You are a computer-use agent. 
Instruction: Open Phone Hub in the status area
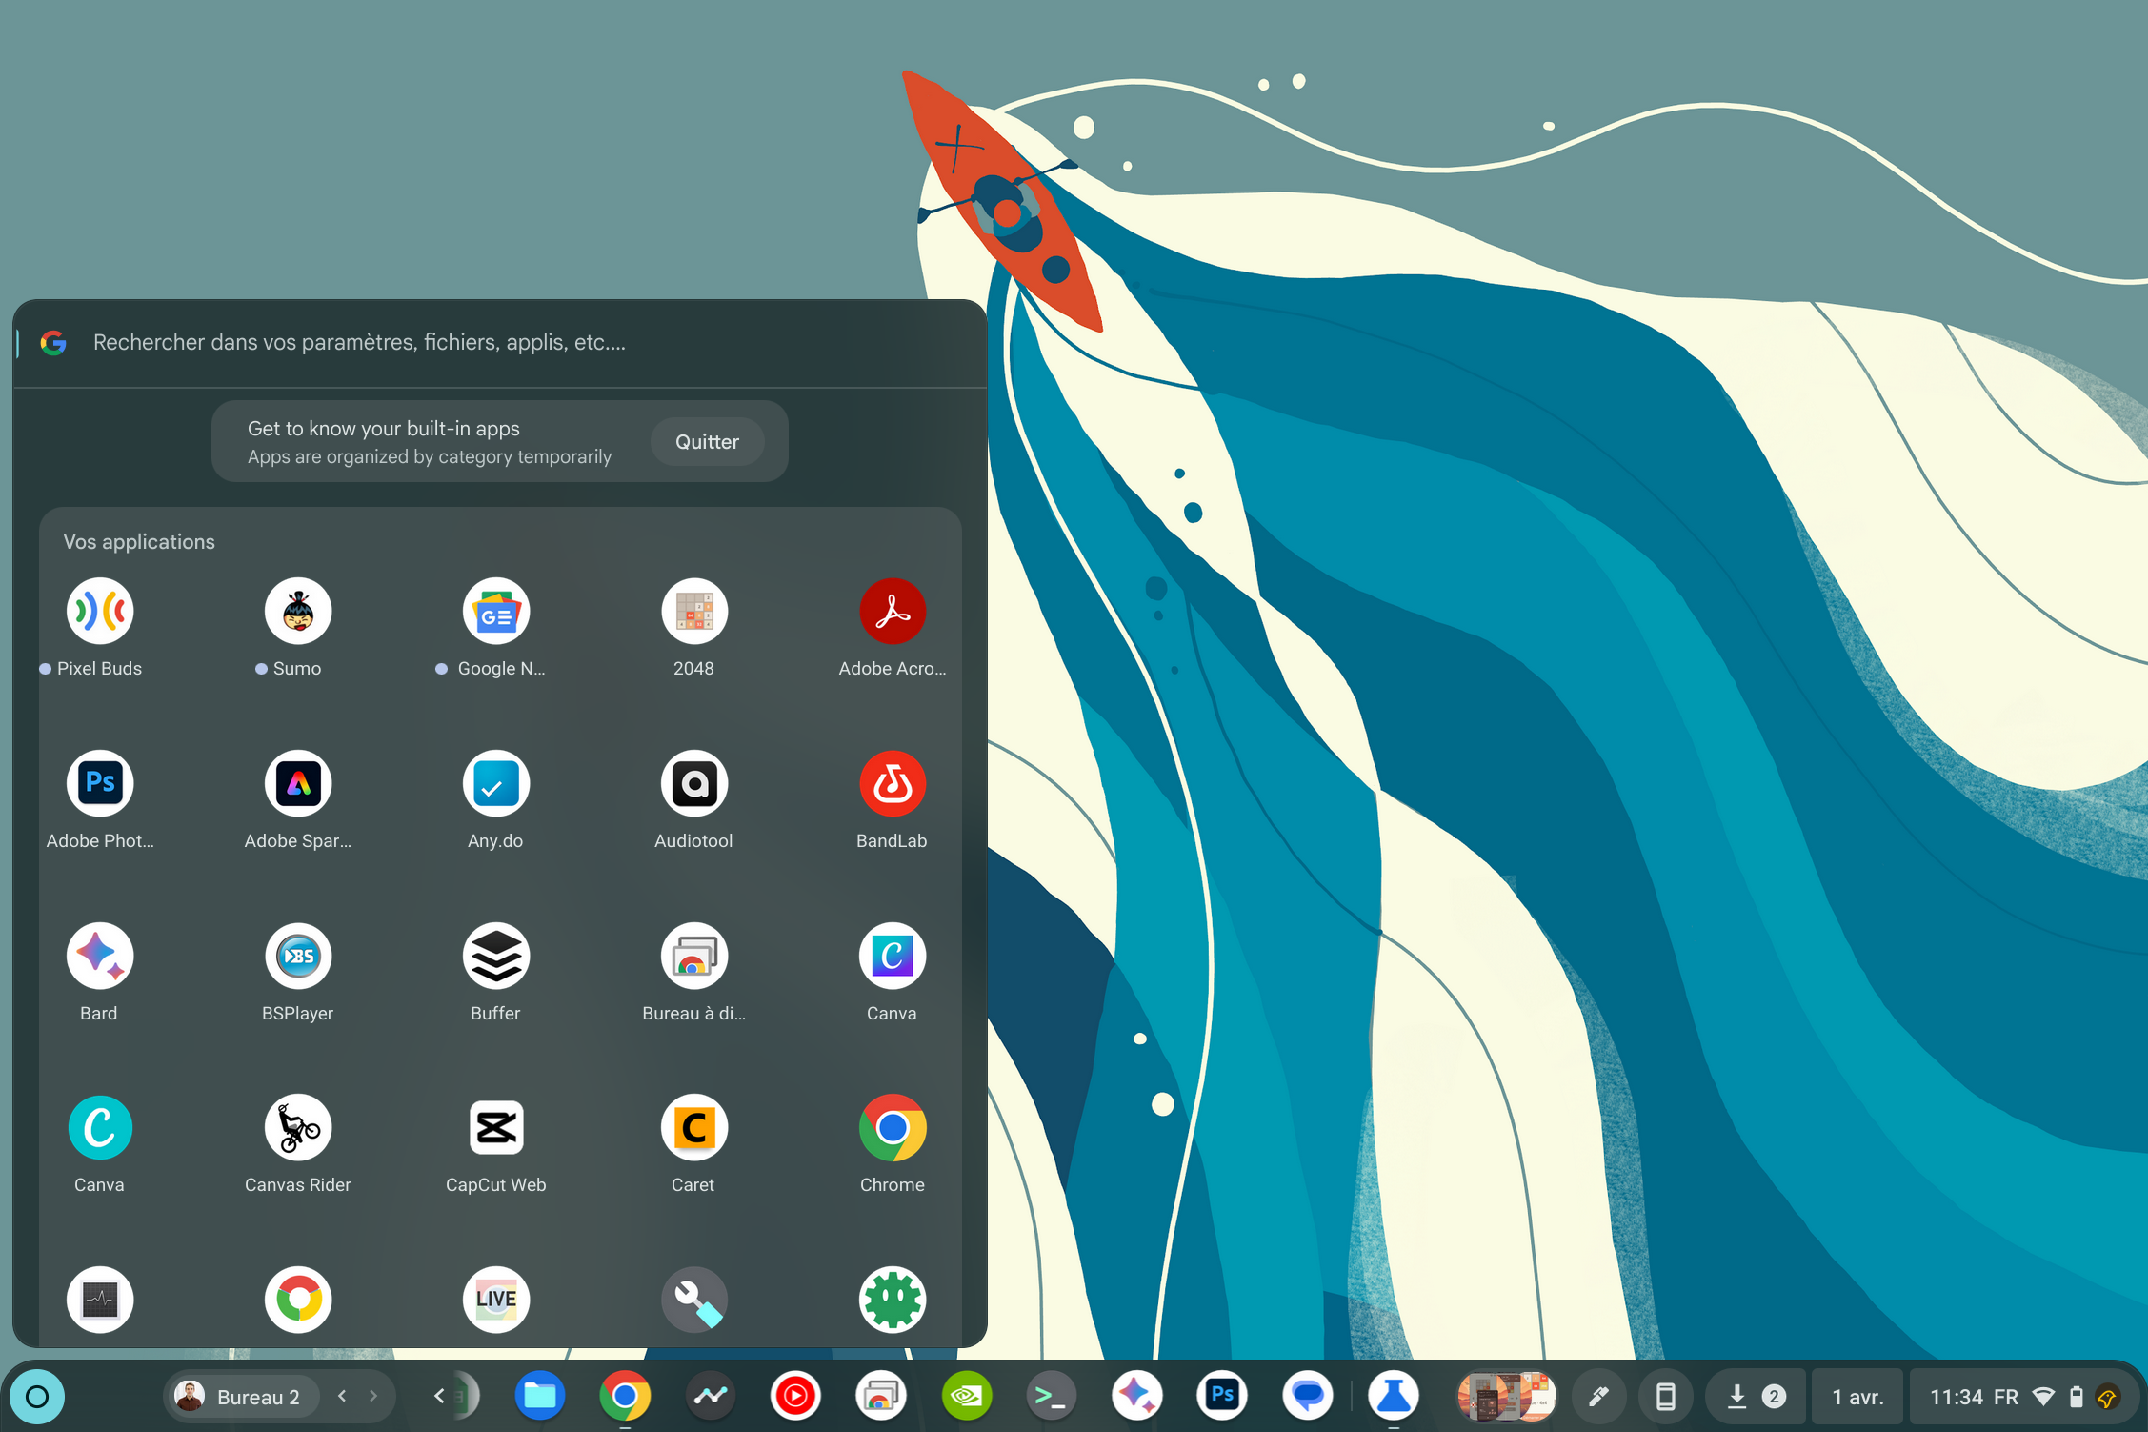tap(1666, 1396)
